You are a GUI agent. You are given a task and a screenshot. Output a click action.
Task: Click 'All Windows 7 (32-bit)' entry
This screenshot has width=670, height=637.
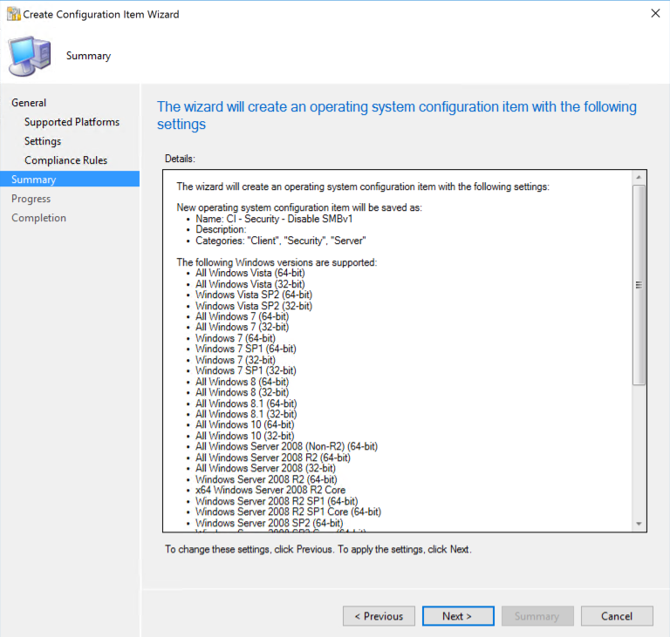click(243, 328)
